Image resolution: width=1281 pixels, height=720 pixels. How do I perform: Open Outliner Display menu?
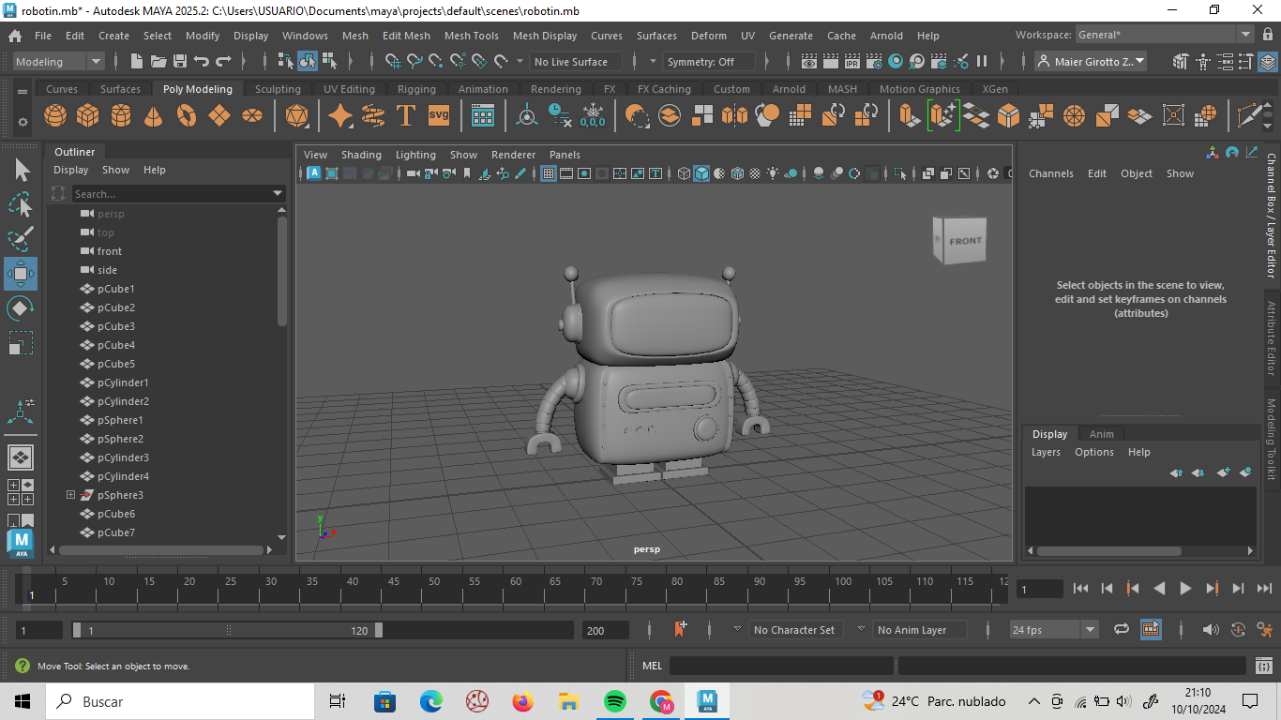(70, 170)
